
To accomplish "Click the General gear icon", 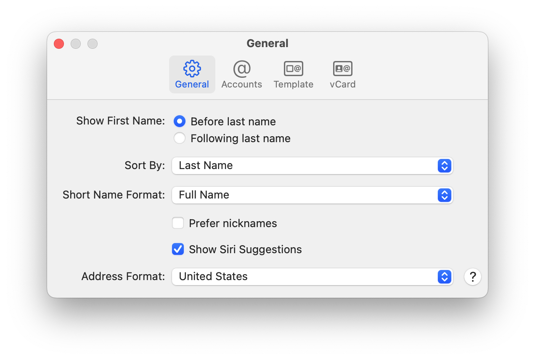I will 192,68.
